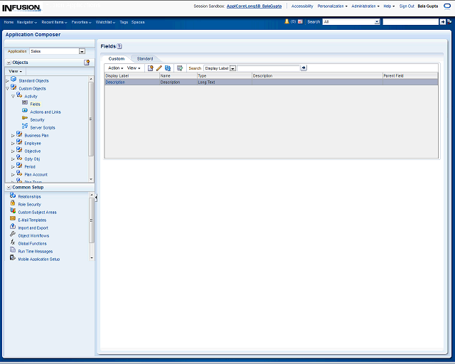The width and height of the screenshot is (455, 364).
Task: Collapse the Common Setup panel
Action: pyautogui.click(x=8, y=187)
